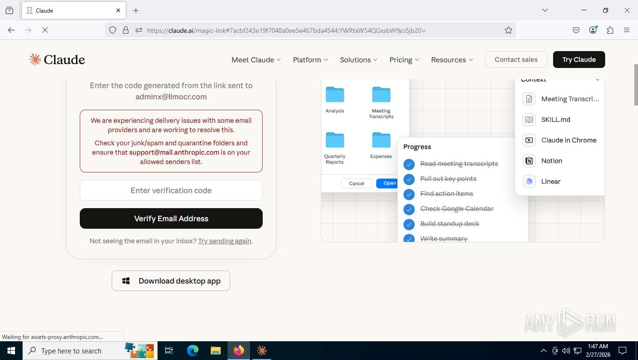Expand the Solutions menu

pyautogui.click(x=359, y=60)
